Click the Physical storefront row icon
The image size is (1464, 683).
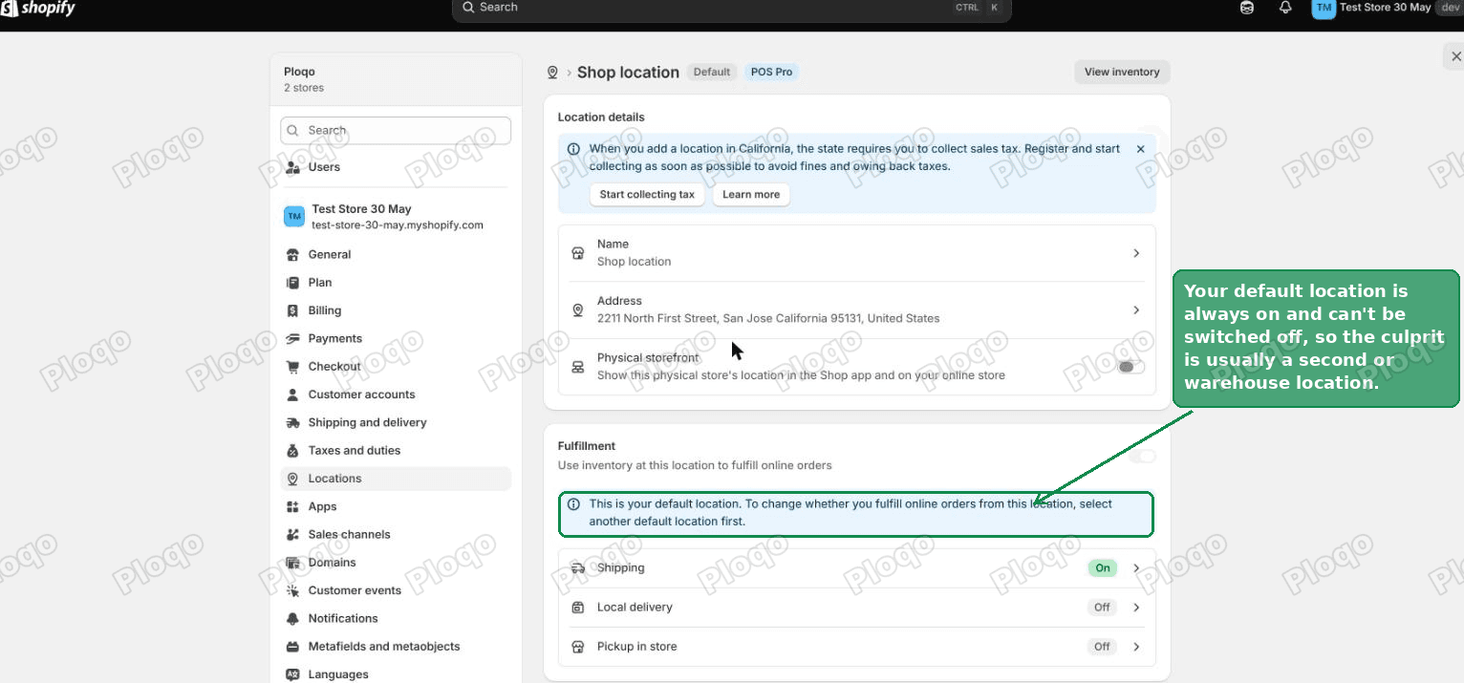[x=577, y=367]
